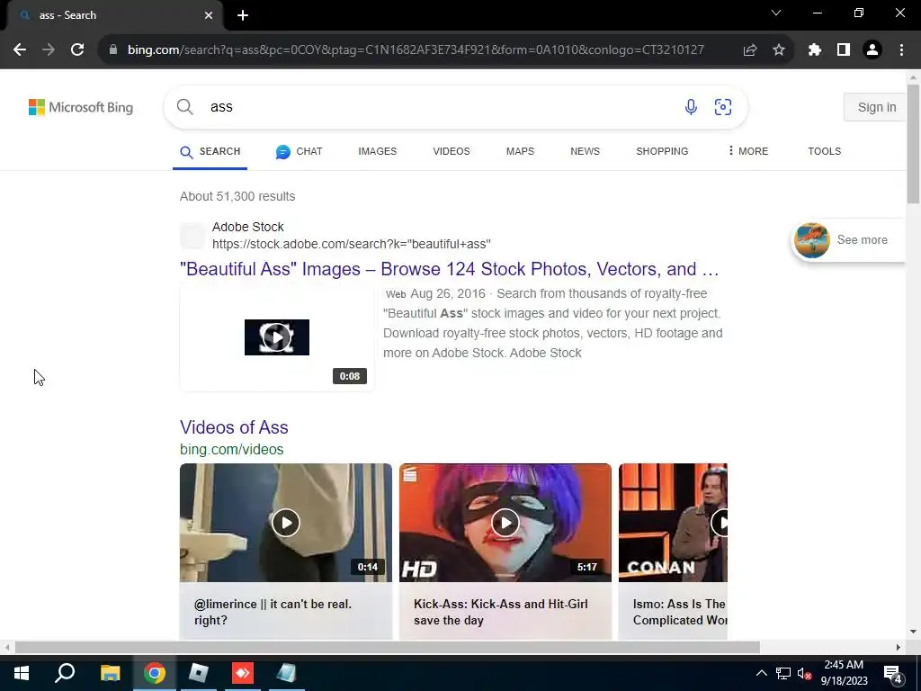
Task: Close the 'ass - Search' tab
Action: click(209, 15)
